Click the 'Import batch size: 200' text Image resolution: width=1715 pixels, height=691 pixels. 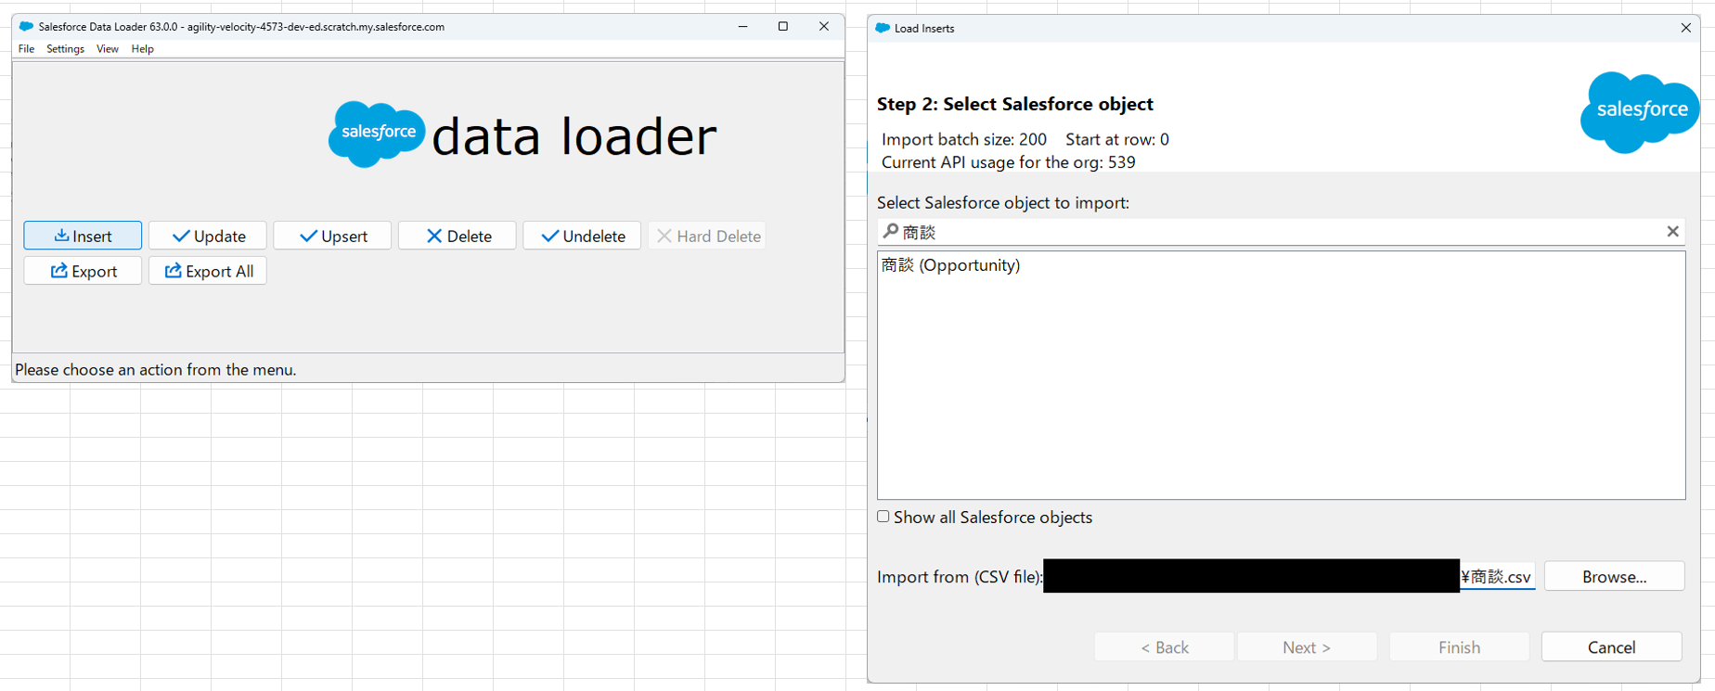(963, 139)
